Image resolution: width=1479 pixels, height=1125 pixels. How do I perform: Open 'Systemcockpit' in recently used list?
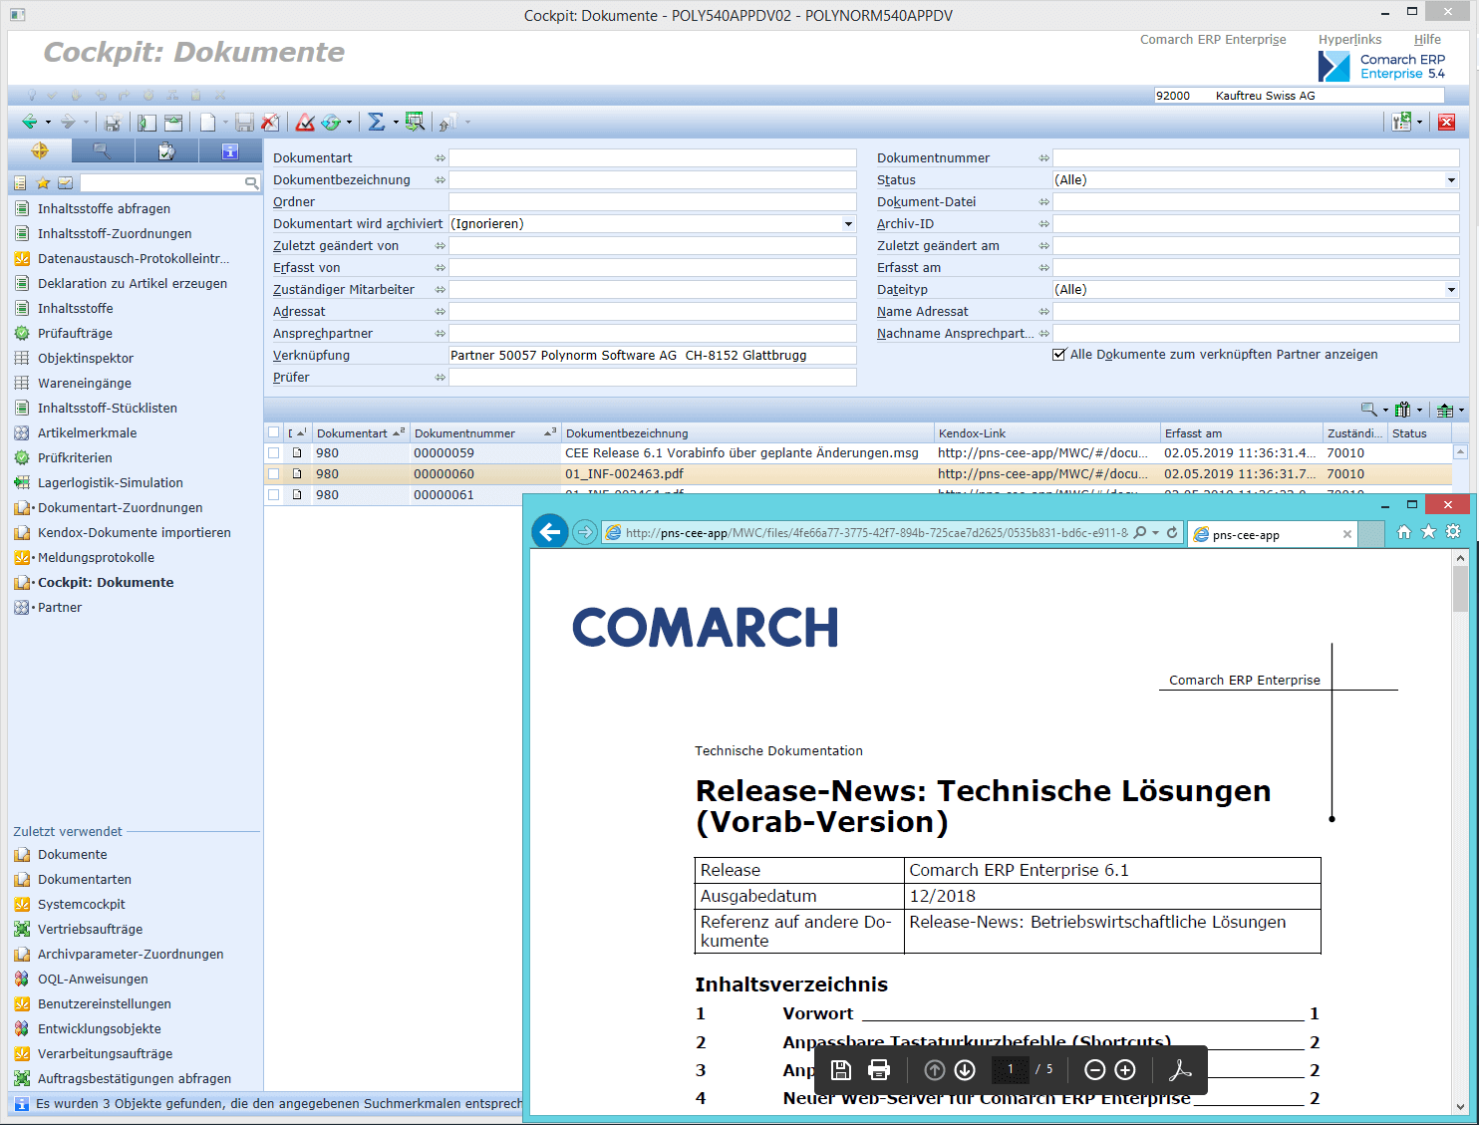(x=81, y=905)
